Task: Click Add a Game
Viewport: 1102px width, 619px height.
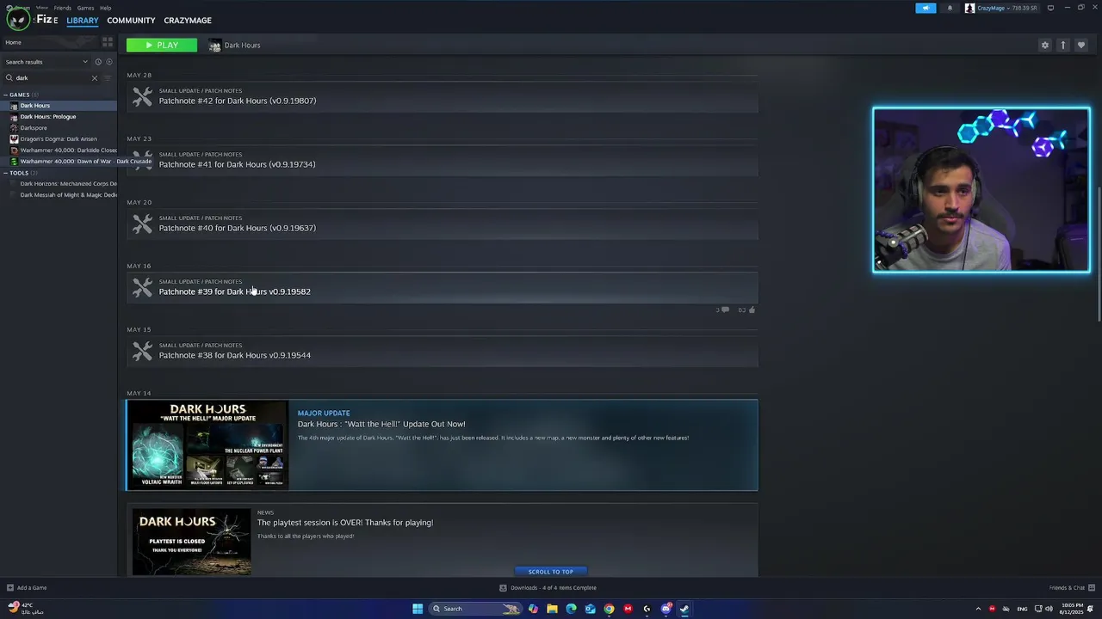Action: click(x=27, y=588)
